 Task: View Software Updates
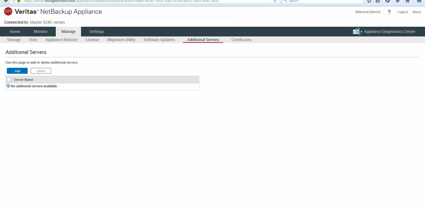pyautogui.click(x=159, y=40)
